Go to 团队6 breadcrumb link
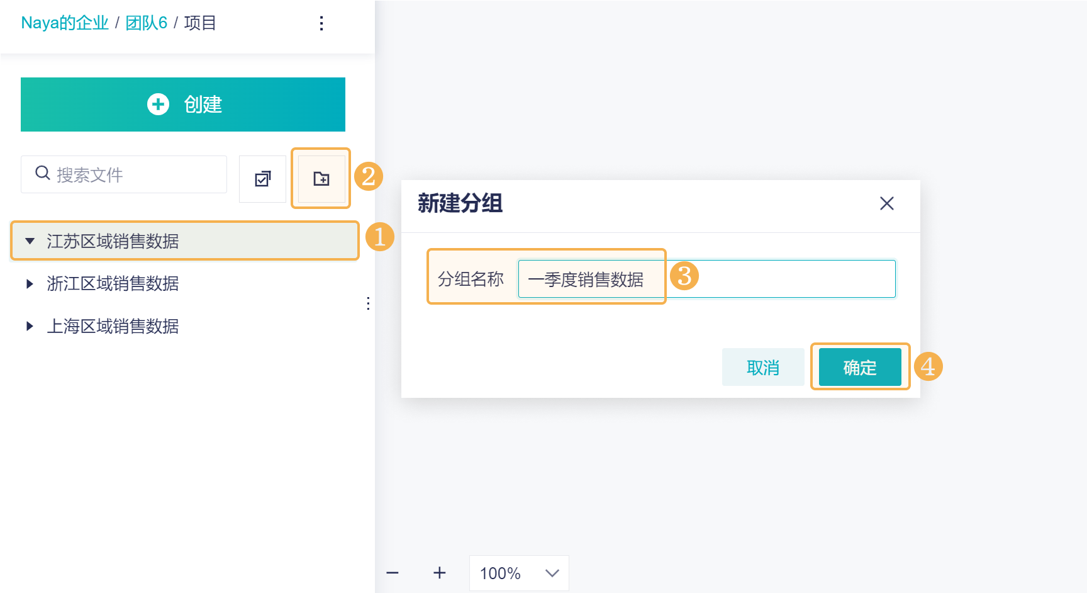The width and height of the screenshot is (1087, 593). 147,23
